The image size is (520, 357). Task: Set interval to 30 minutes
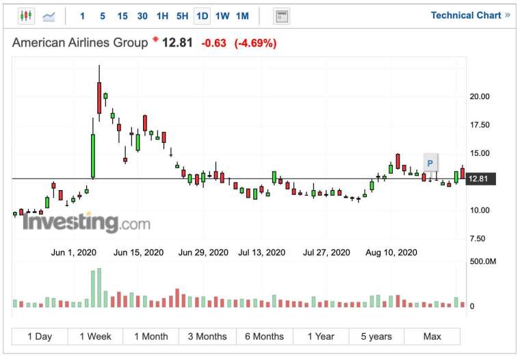142,16
